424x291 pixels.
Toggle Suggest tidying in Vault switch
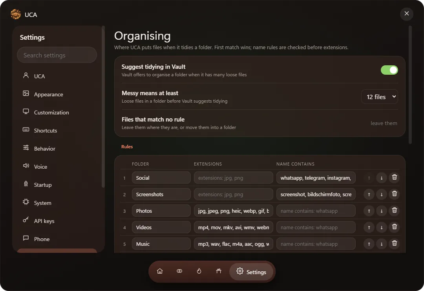(389, 70)
